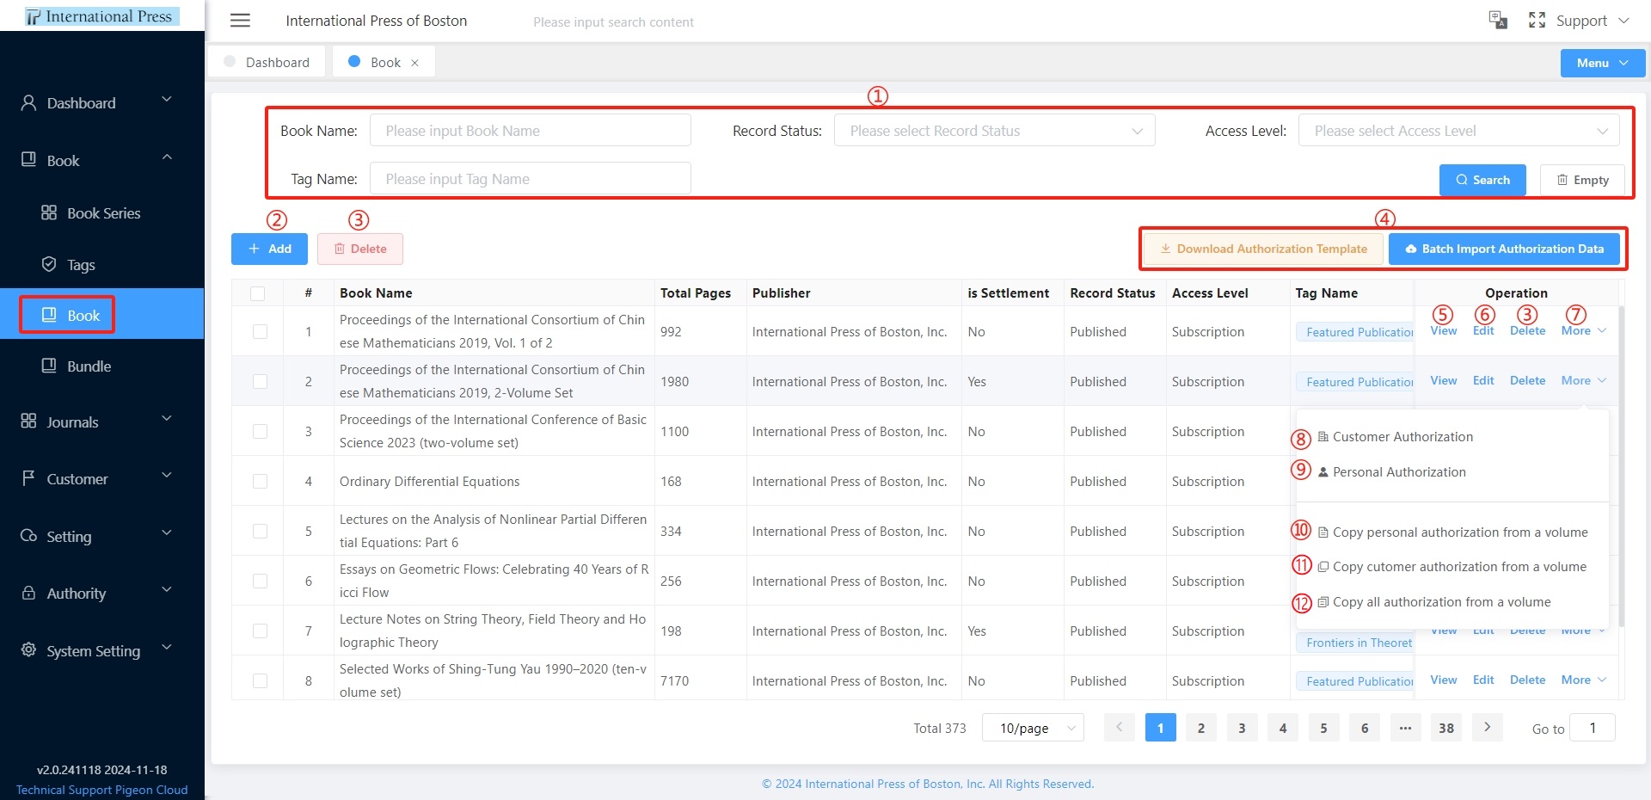Toggle the select-all header checkbox

[257, 293]
